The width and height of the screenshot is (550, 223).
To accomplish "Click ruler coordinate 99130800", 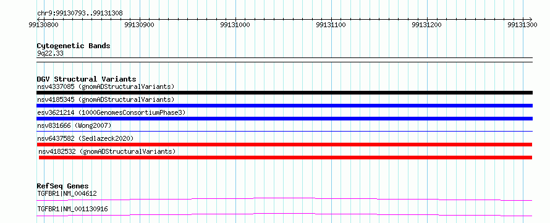I will point(44,25).
